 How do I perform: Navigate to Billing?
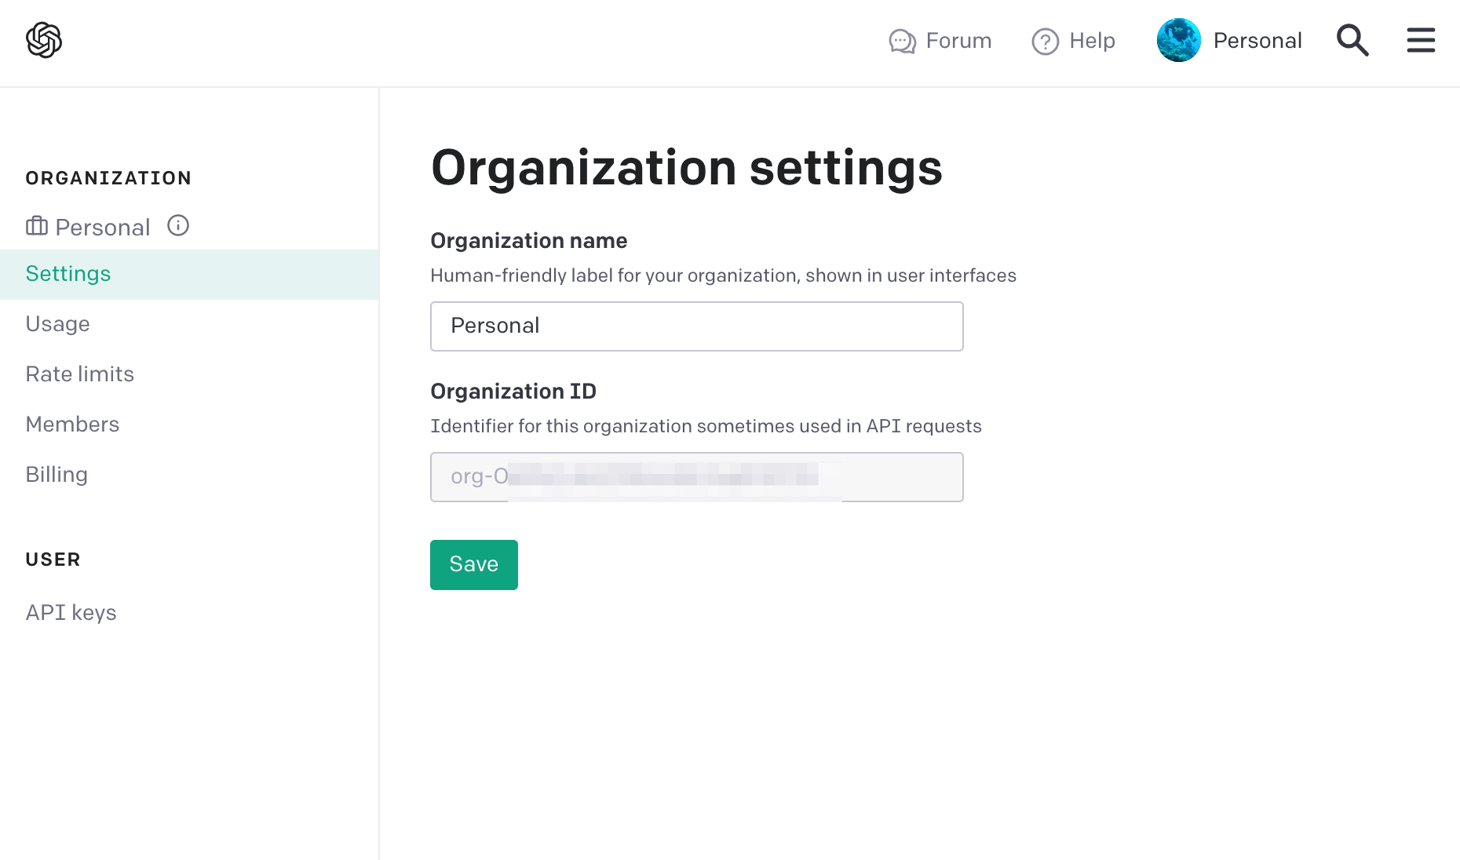(57, 475)
